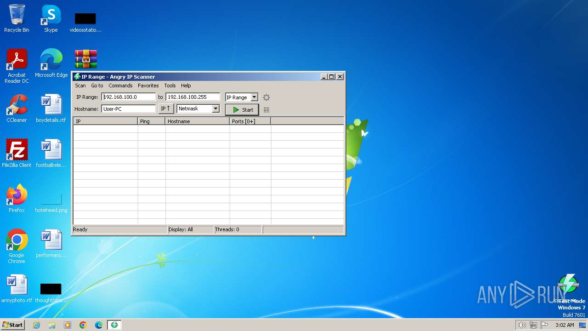Image resolution: width=588 pixels, height=331 pixels.
Task: Open the Tools menu
Action: pyautogui.click(x=170, y=86)
